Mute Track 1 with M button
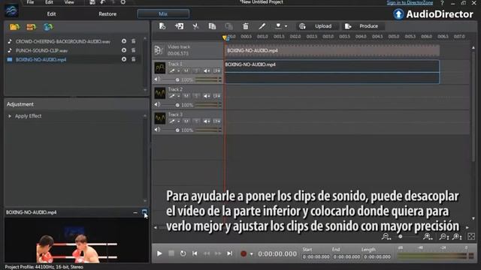Image resolution: width=481 pixels, height=270 pixels. [x=186, y=70]
